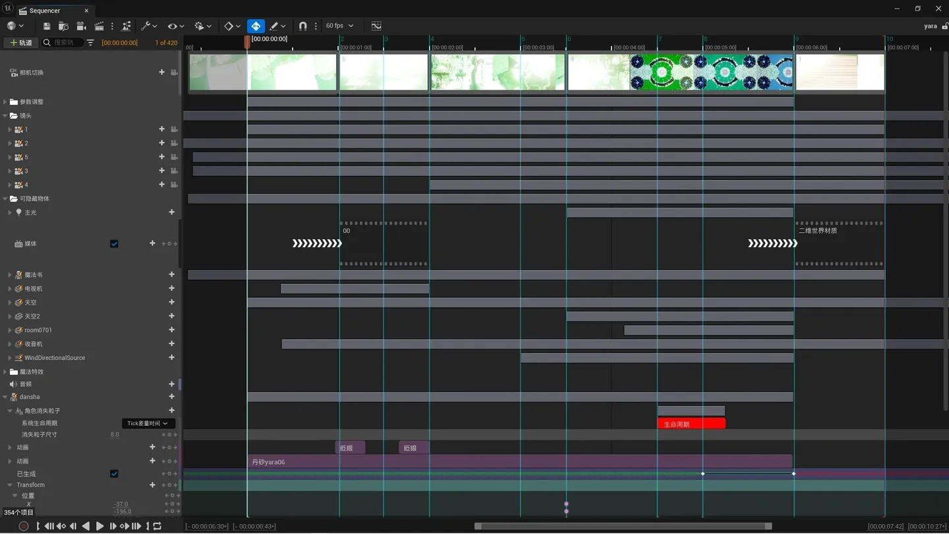Click the browse-to-sequence folder icon in toolbar

(x=64, y=26)
